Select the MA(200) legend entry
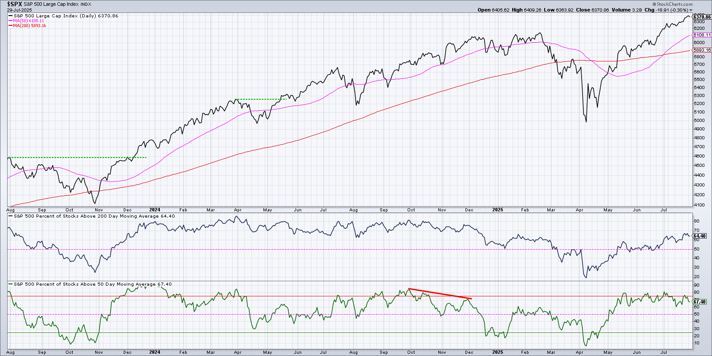Image resolution: width=712 pixels, height=356 pixels. pos(29,26)
